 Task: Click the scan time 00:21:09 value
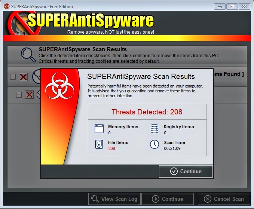pos(172,148)
